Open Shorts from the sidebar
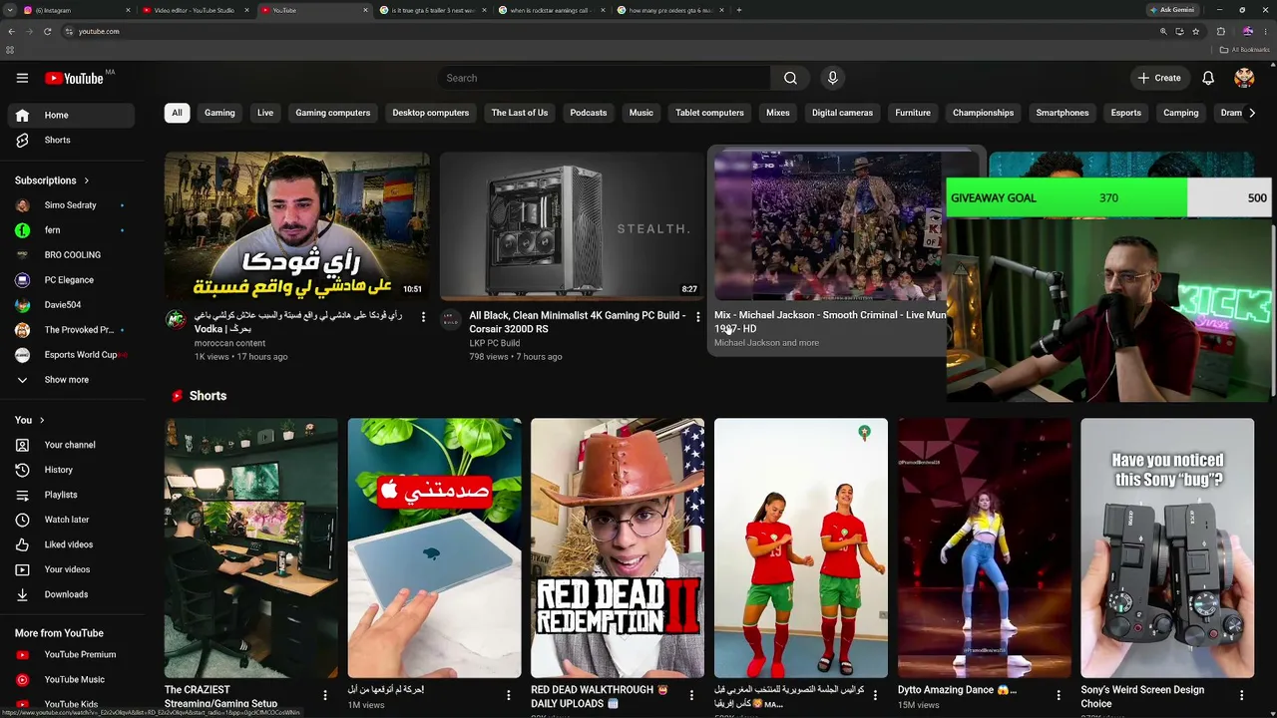Viewport: 1277px width, 718px height. point(70,140)
